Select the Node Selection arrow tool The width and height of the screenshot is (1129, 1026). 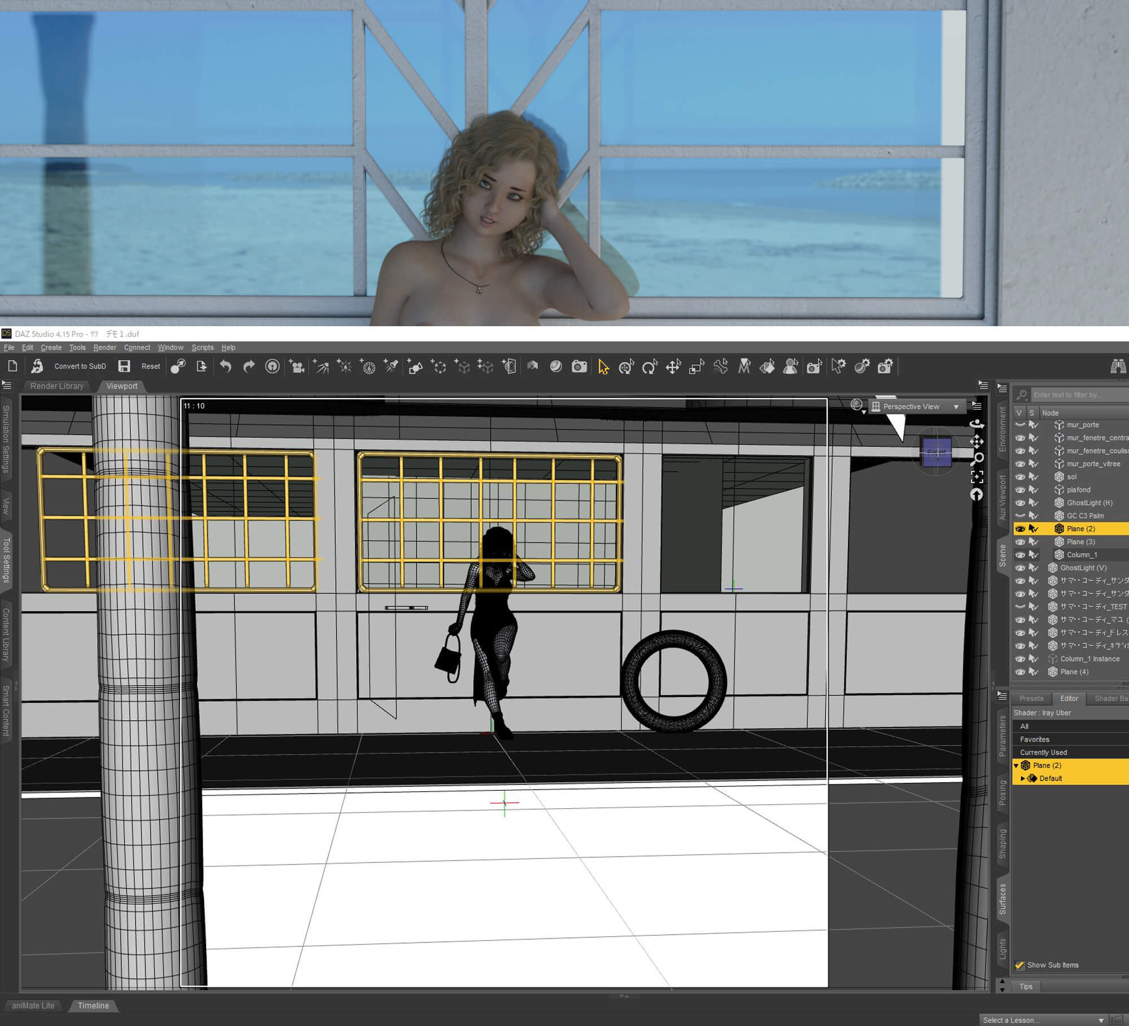[x=603, y=367]
